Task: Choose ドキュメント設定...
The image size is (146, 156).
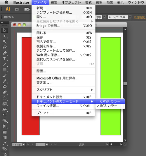Action: (x=63, y=97)
